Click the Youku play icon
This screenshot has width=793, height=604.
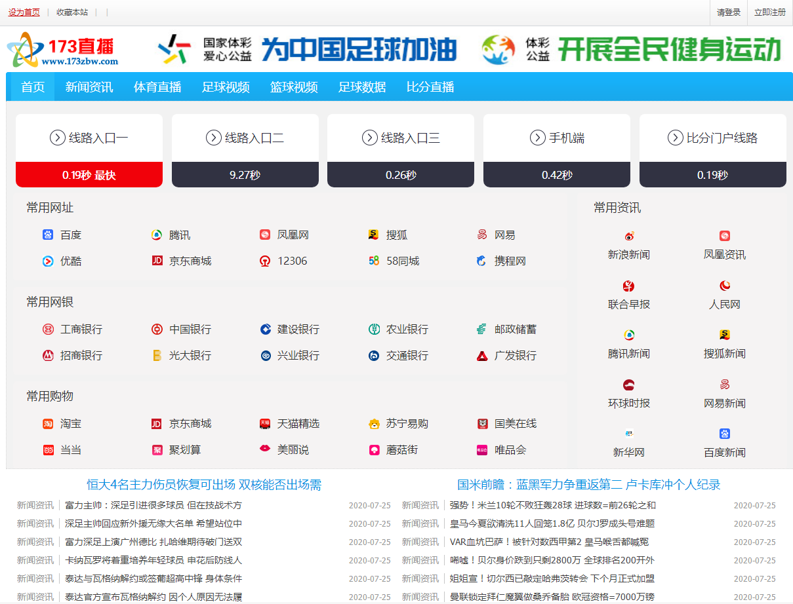[48, 261]
